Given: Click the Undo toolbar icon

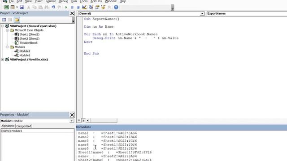Looking at the screenshot, I should coord(53,7).
